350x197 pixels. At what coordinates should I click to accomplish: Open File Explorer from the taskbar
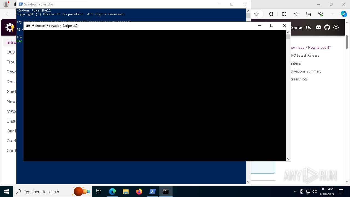[x=126, y=192]
